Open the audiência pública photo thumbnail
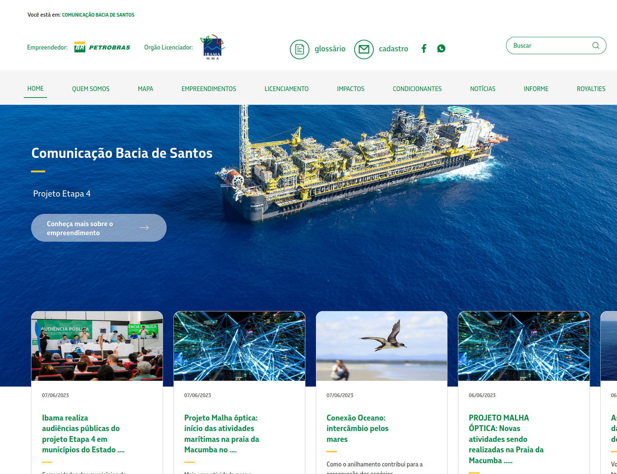 click(x=97, y=346)
